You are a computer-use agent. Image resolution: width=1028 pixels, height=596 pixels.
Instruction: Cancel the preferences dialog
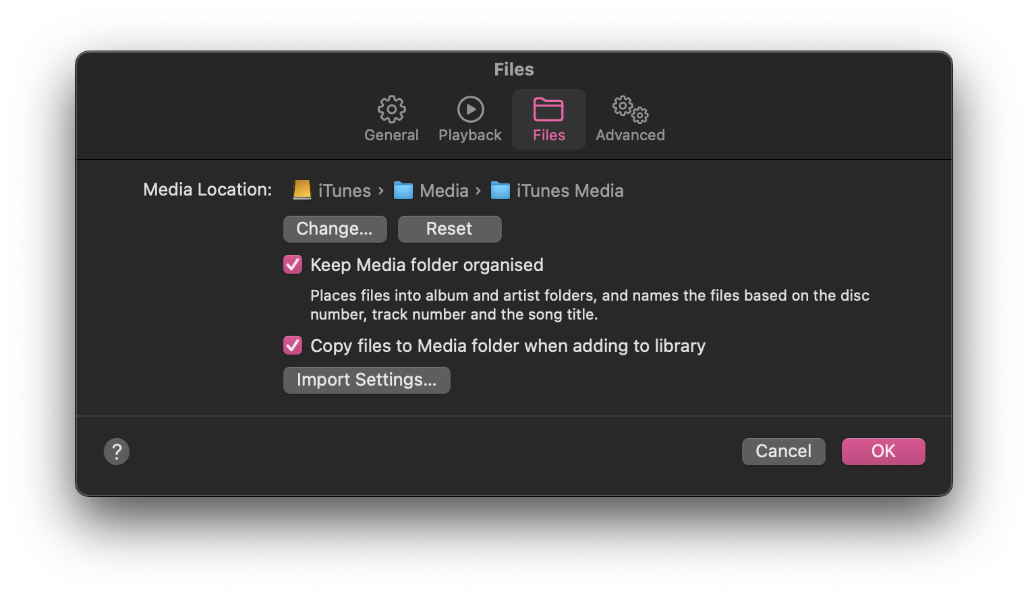[783, 452]
